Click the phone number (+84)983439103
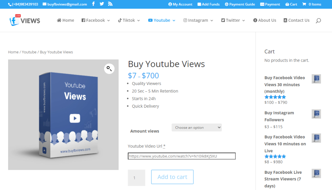332x190 pixels. point(23,4)
